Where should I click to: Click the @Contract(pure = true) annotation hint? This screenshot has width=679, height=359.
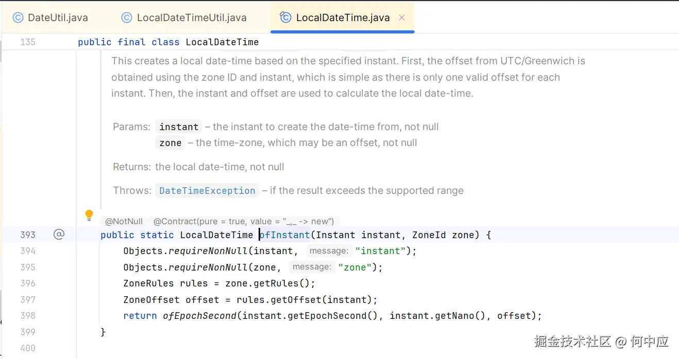click(x=244, y=221)
